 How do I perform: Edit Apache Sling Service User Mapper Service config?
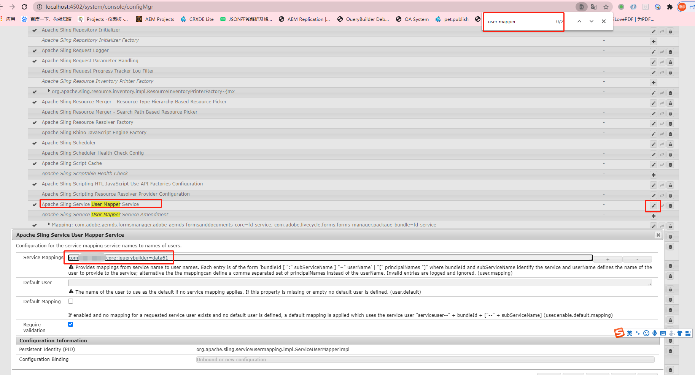pyautogui.click(x=654, y=206)
